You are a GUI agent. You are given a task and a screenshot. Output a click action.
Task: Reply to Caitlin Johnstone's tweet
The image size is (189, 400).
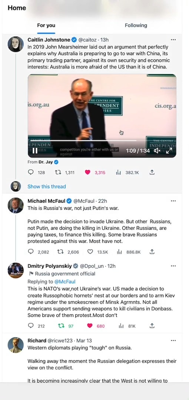30,173
